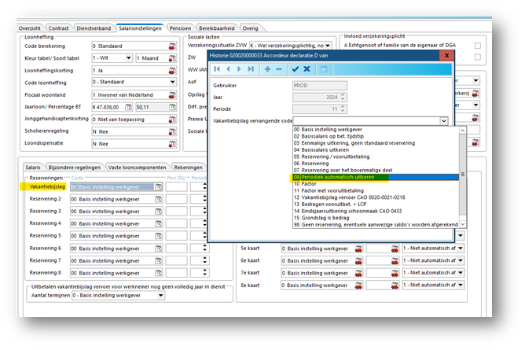
Task: Open history icon for 5e kaart code
Action: 358,249
